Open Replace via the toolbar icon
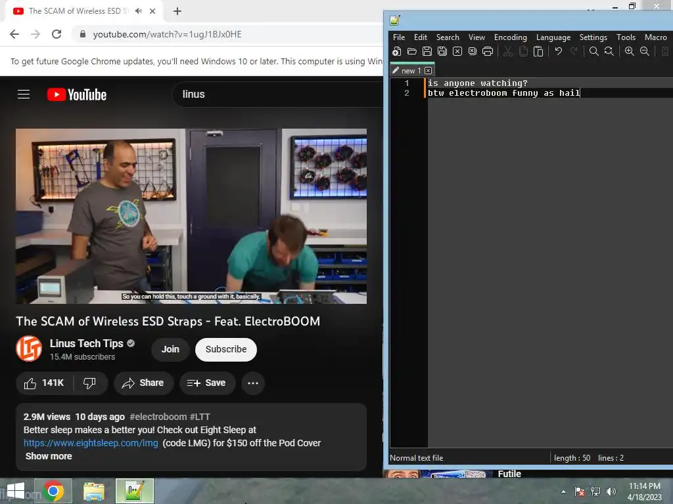 click(x=609, y=51)
